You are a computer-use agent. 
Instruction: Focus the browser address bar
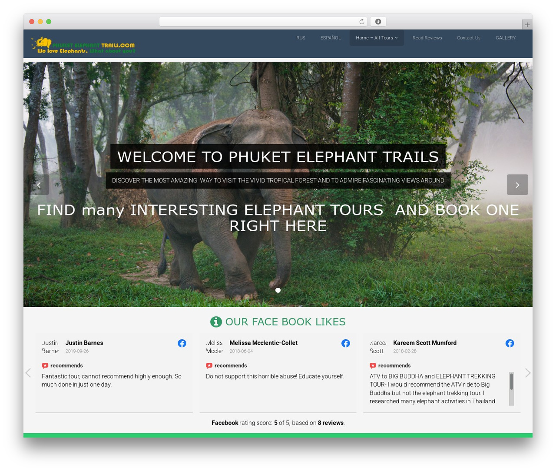(x=263, y=22)
